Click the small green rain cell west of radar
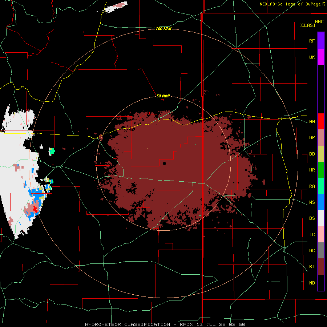The width and height of the screenshot is (327, 327). click(52, 151)
